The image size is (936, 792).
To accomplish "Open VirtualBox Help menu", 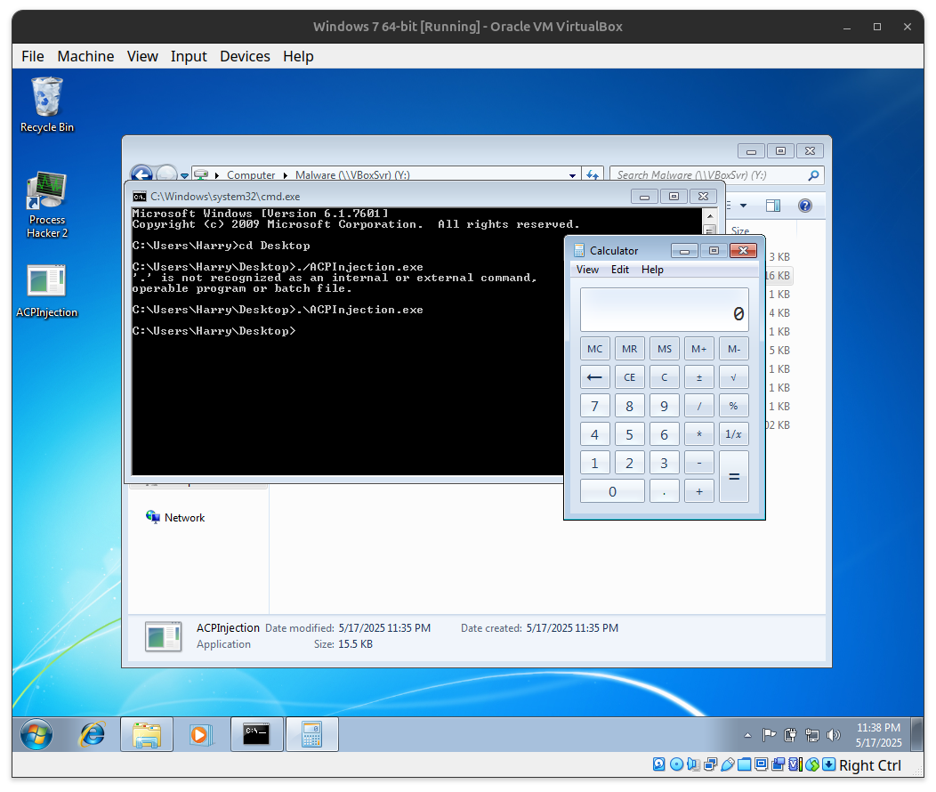I will click(298, 56).
